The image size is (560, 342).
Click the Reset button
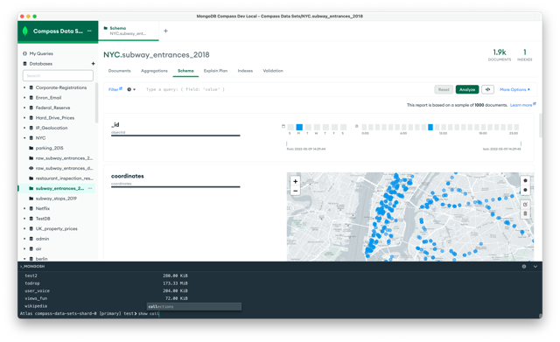pos(444,89)
